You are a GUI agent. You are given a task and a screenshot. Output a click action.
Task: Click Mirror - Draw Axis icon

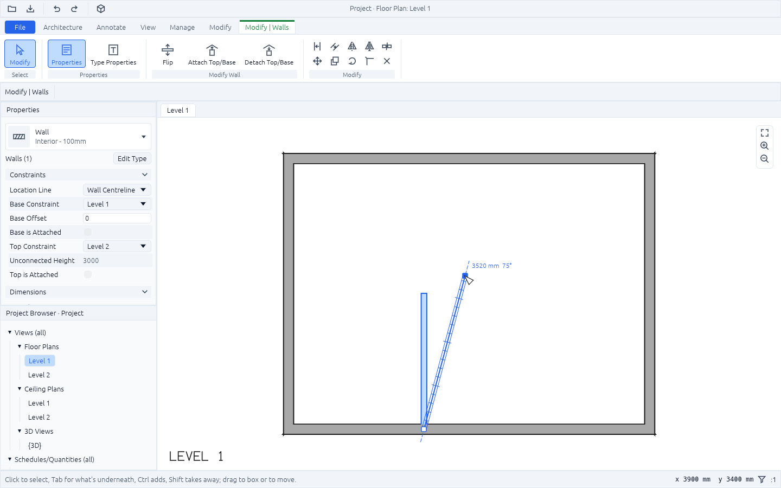369,47
